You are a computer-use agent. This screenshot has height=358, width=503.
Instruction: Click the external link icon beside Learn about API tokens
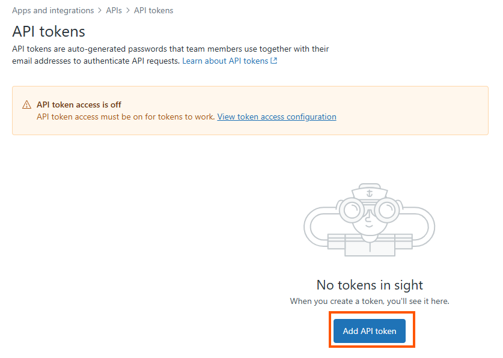click(x=274, y=61)
